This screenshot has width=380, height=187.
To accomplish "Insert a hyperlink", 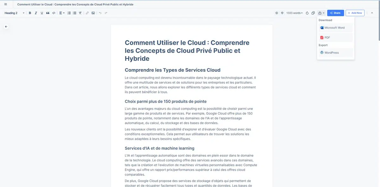I will [87, 13].
